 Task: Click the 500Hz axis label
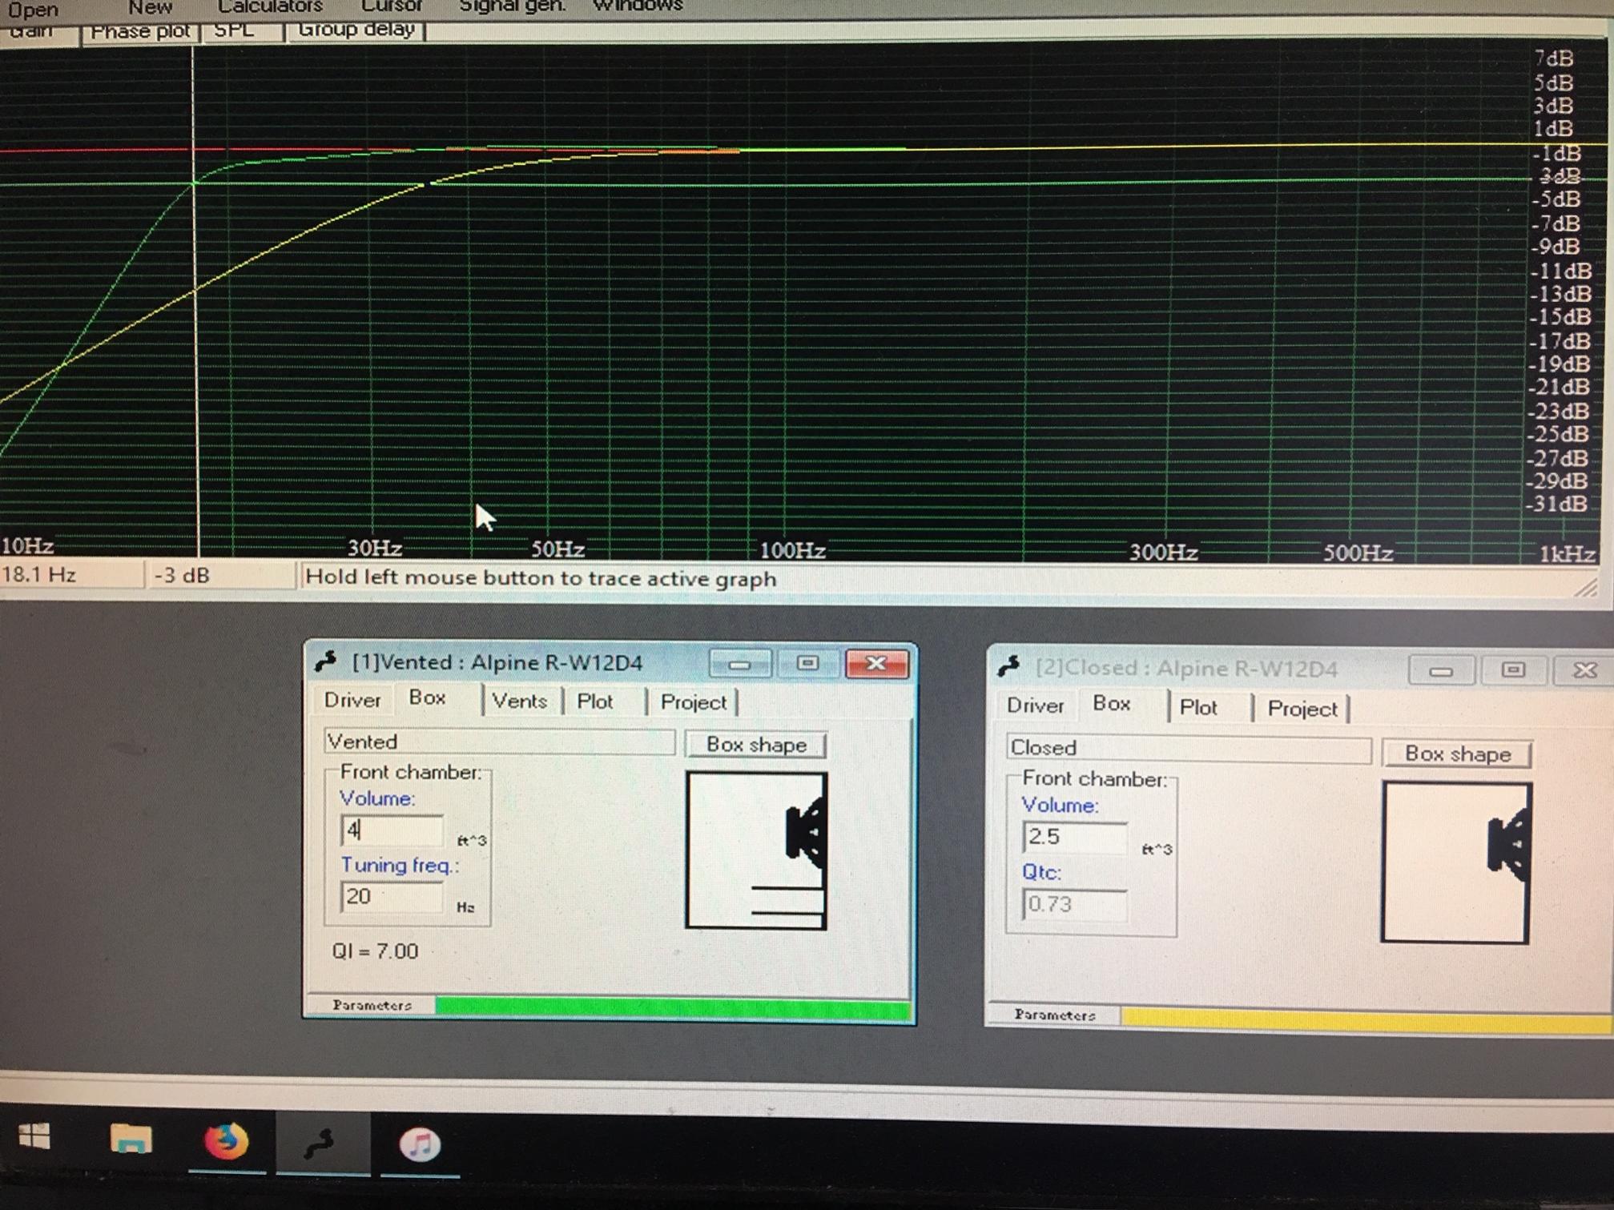point(1357,553)
